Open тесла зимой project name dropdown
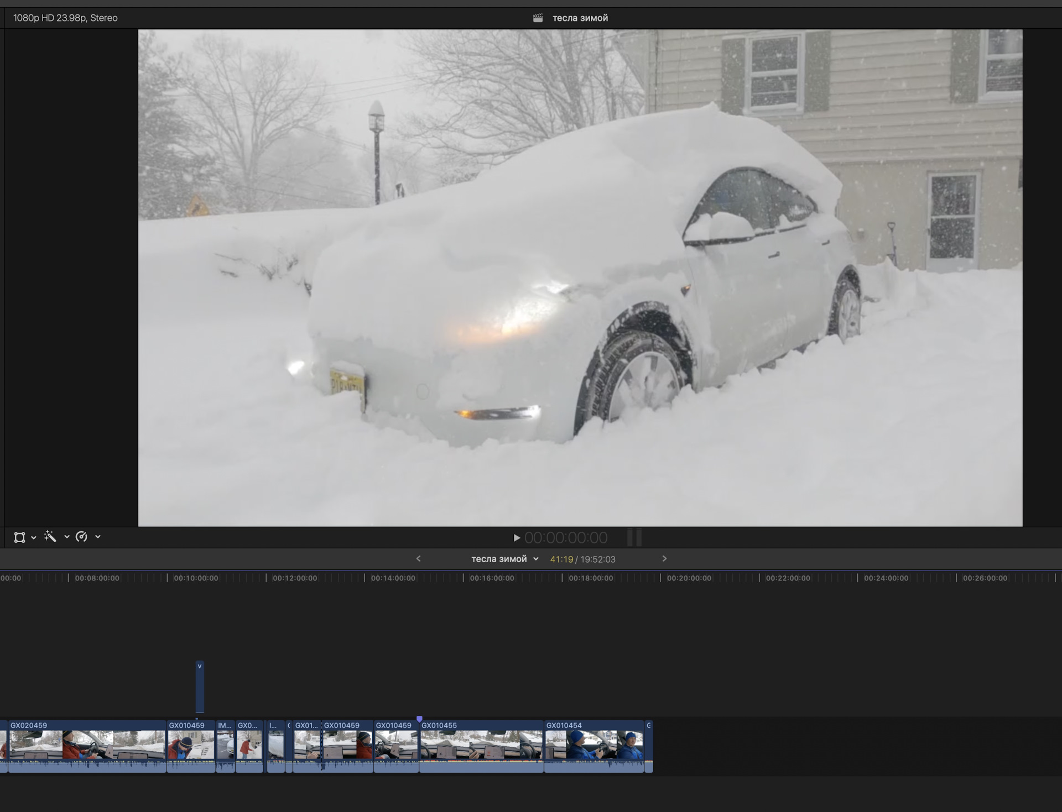Screen dimensions: 1062x812 tap(504, 559)
